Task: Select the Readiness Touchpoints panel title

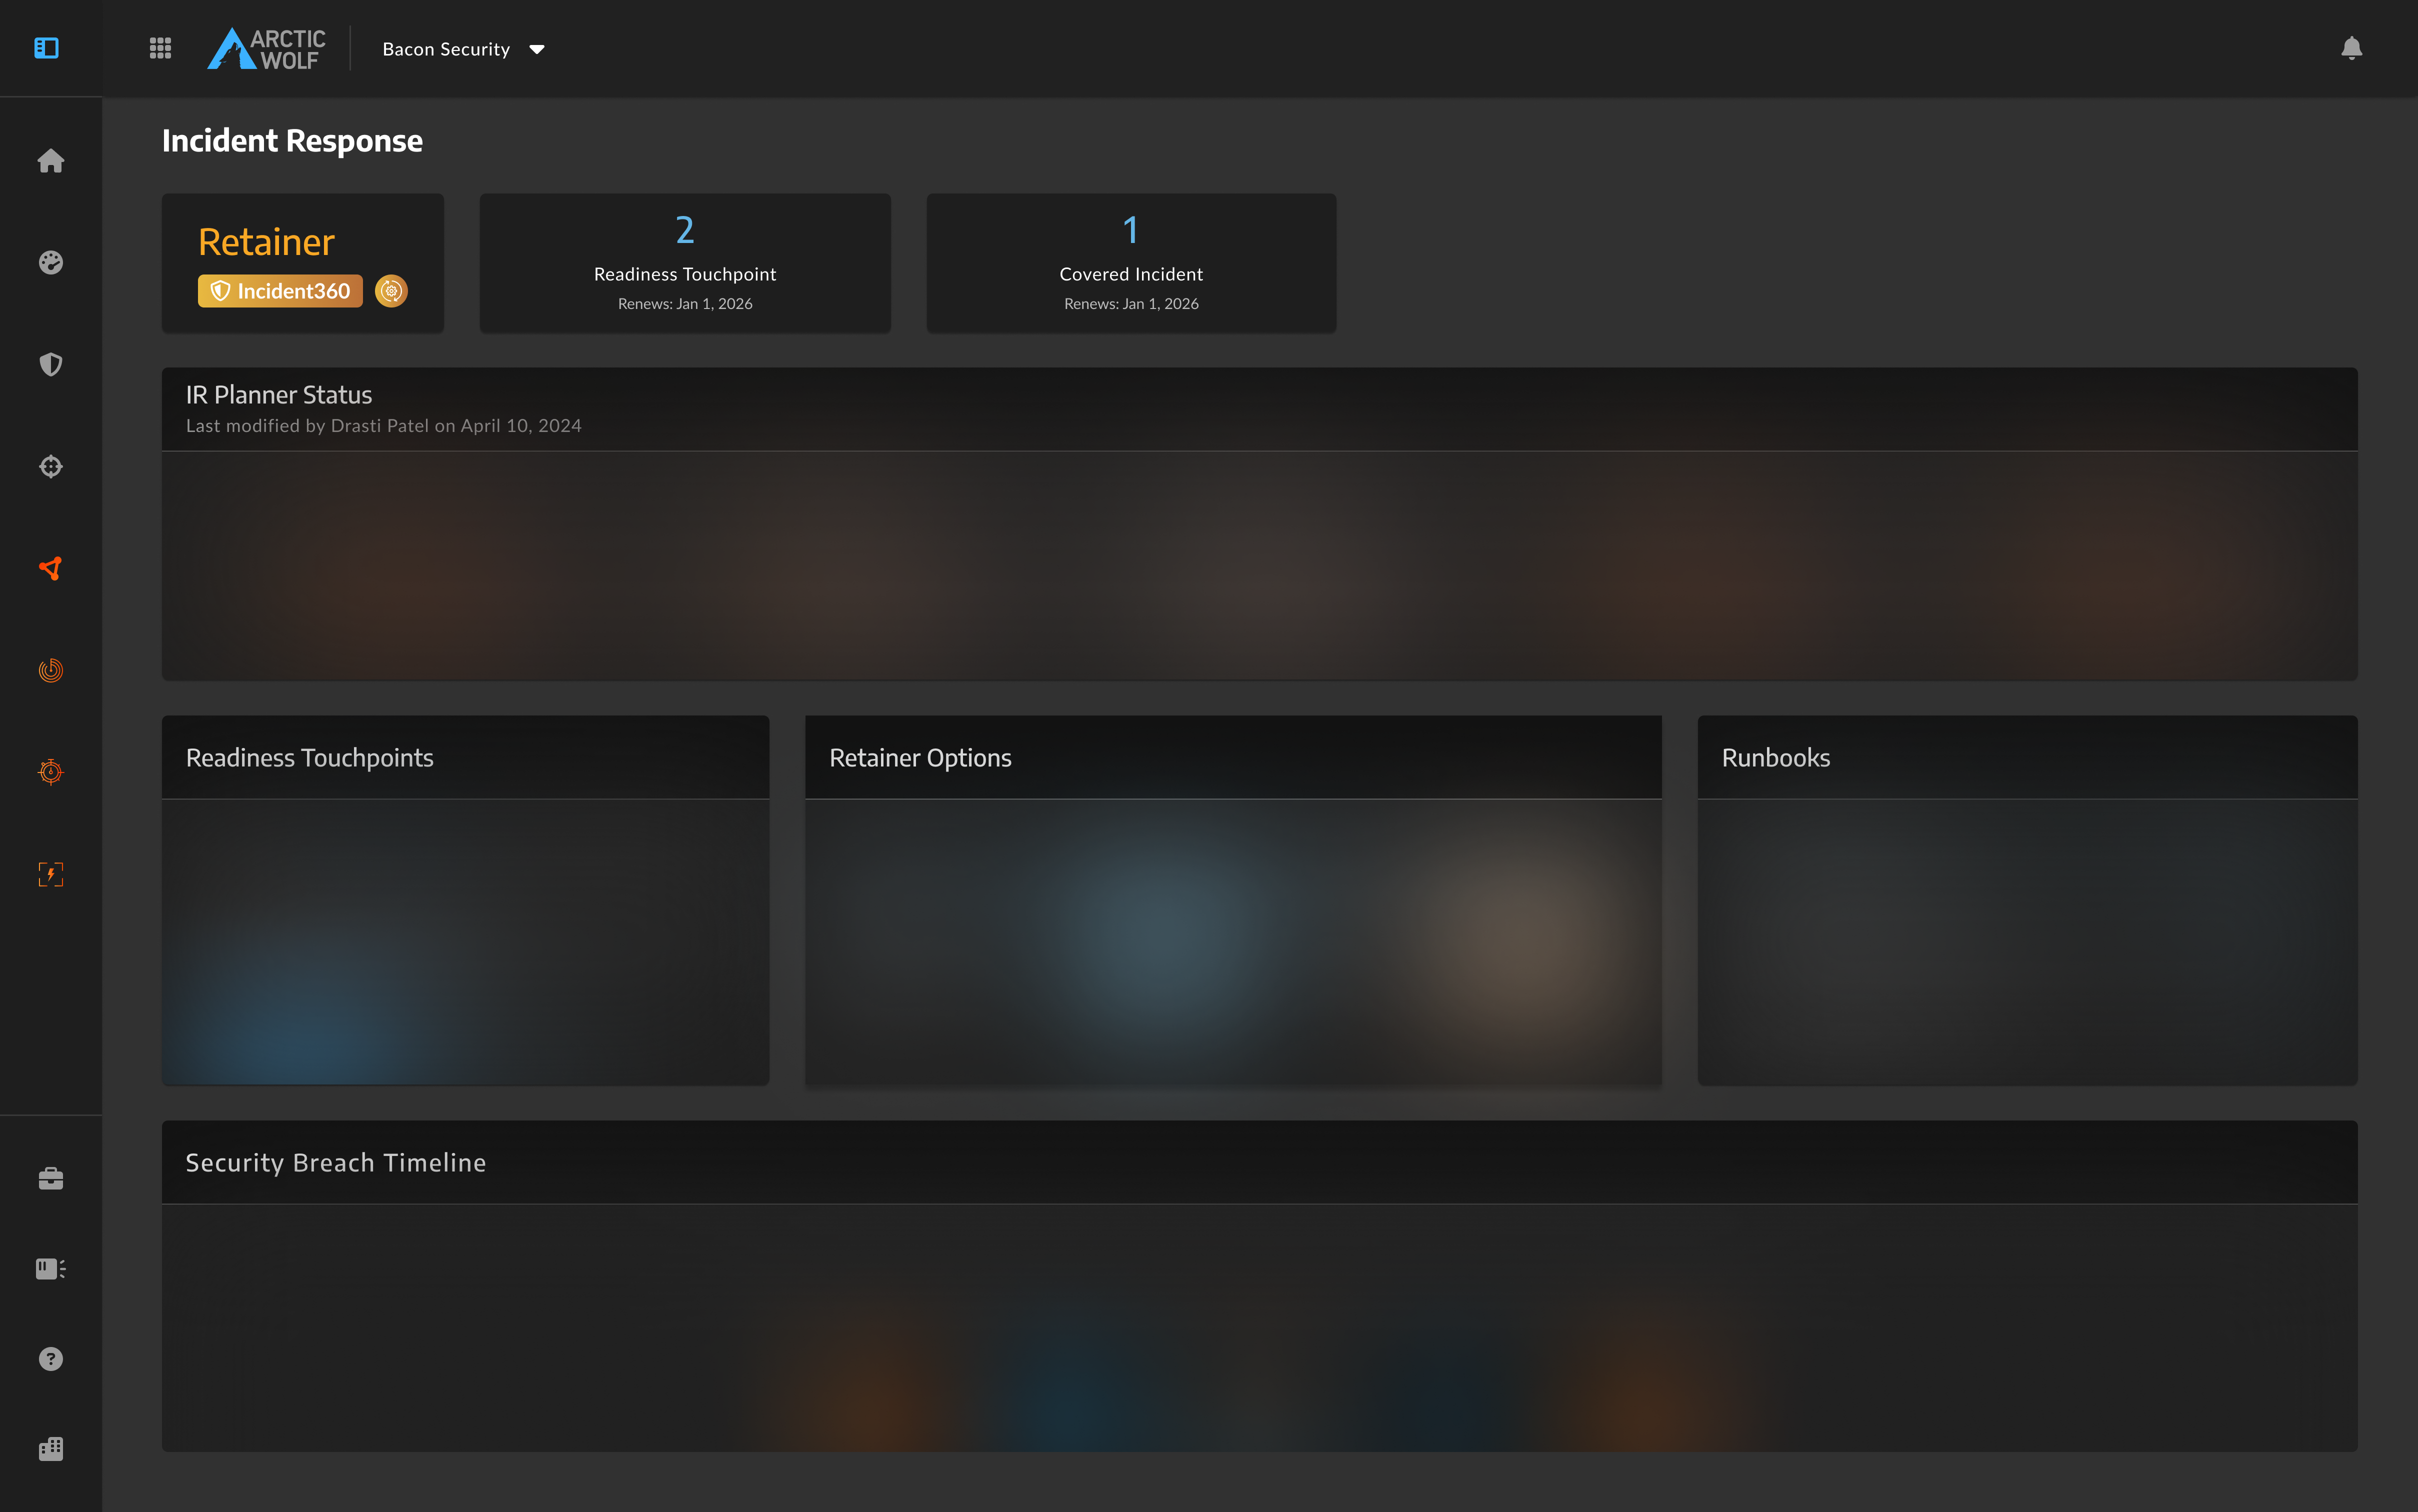Action: (x=310, y=758)
